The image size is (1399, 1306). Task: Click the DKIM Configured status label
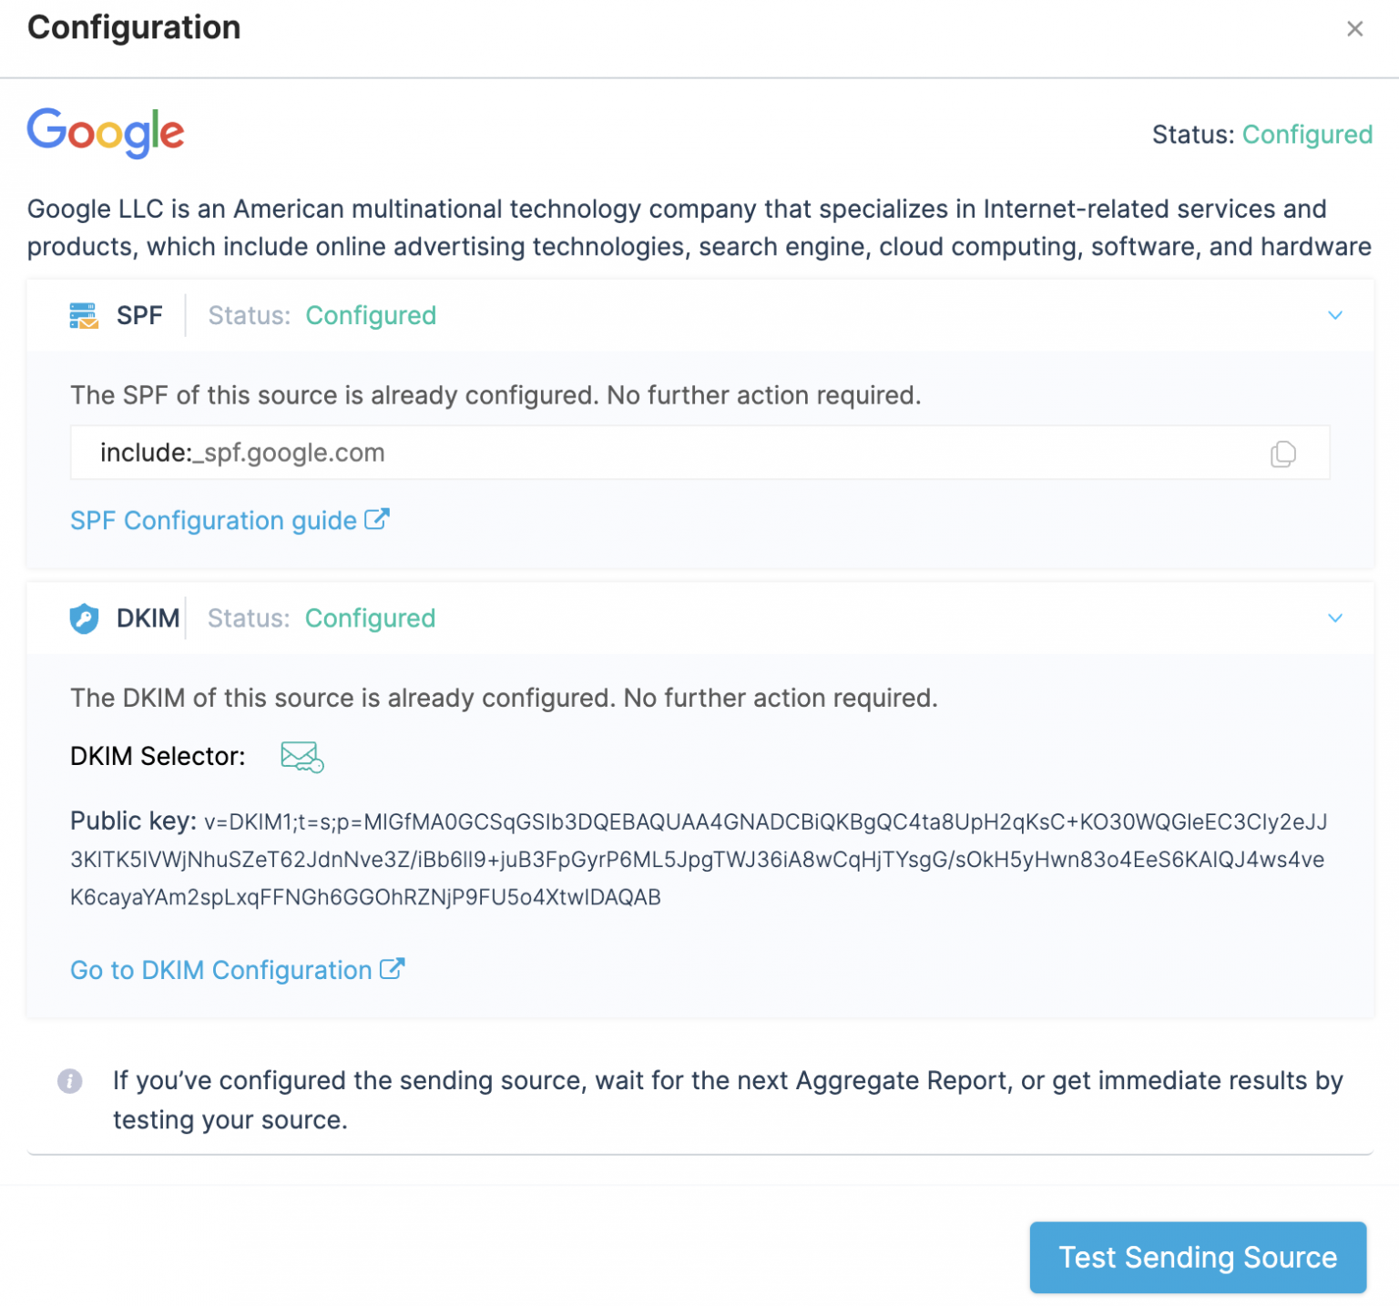point(370,618)
